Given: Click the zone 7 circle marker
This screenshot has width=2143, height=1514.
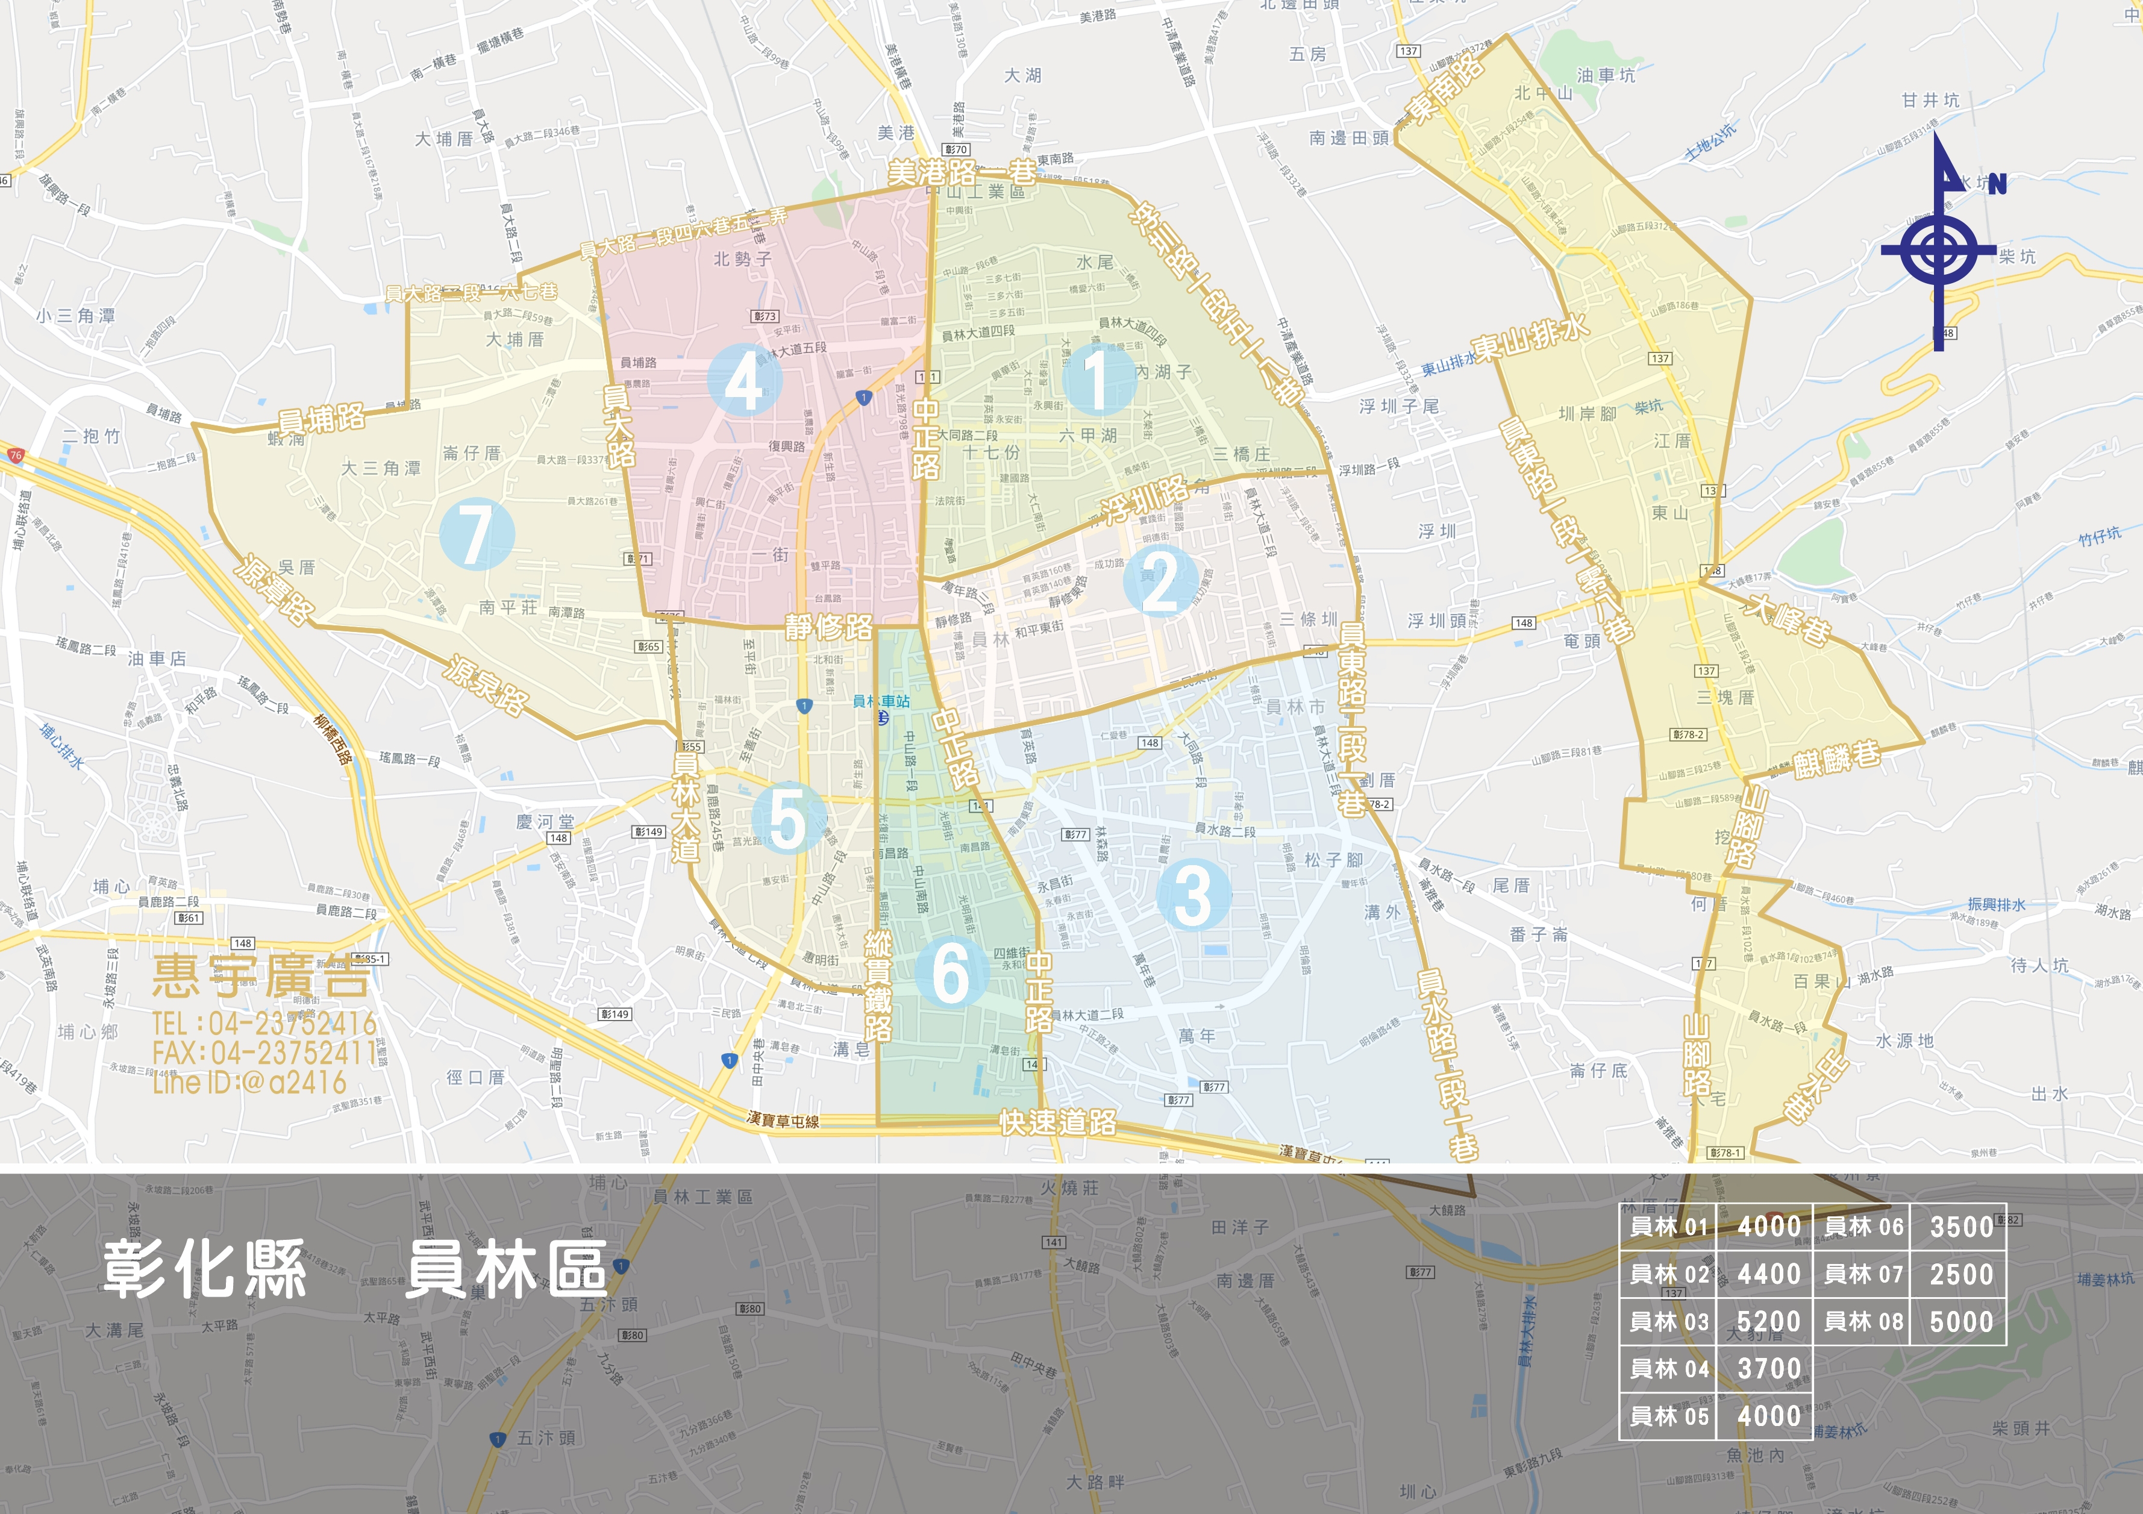Looking at the screenshot, I should tap(476, 534).
